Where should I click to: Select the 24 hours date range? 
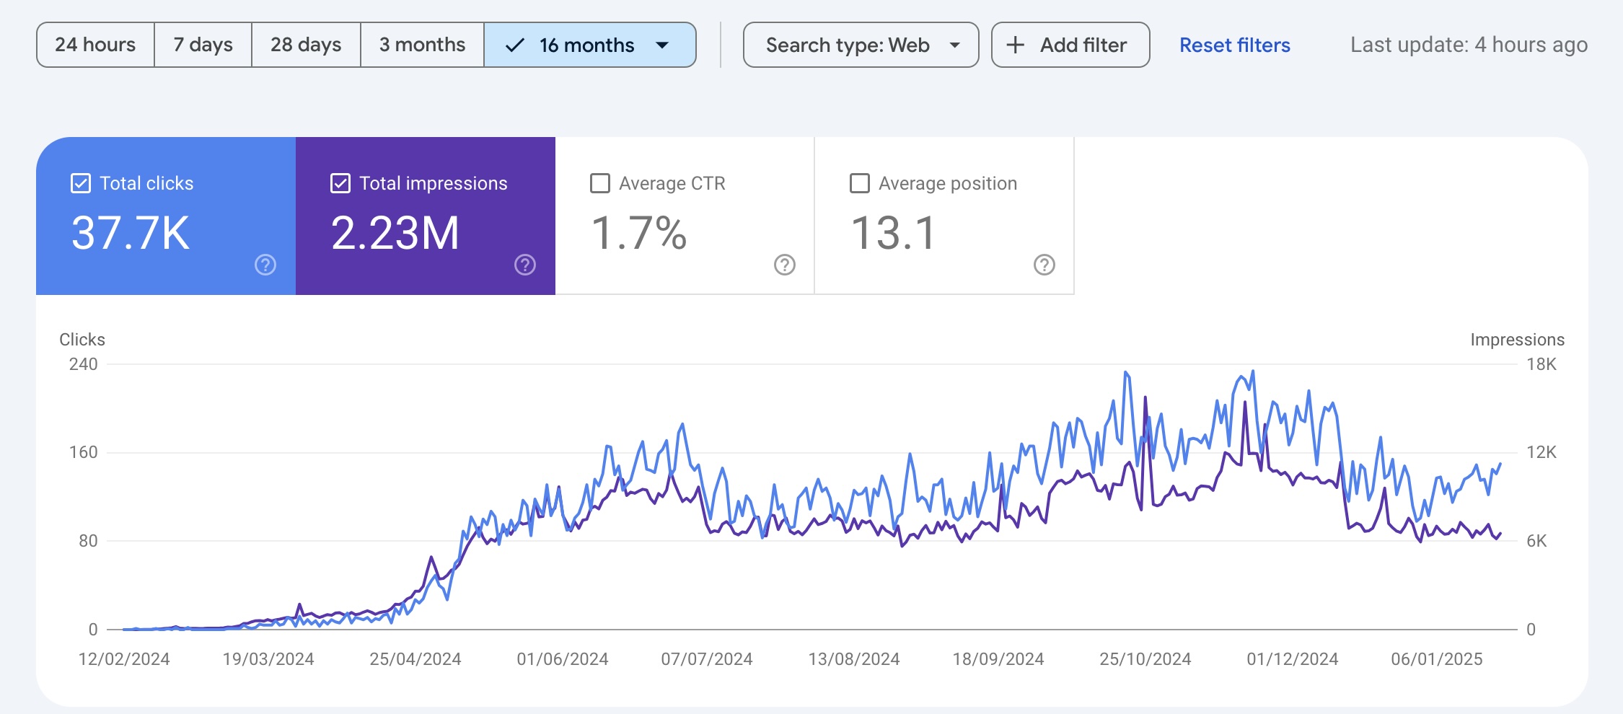point(95,45)
